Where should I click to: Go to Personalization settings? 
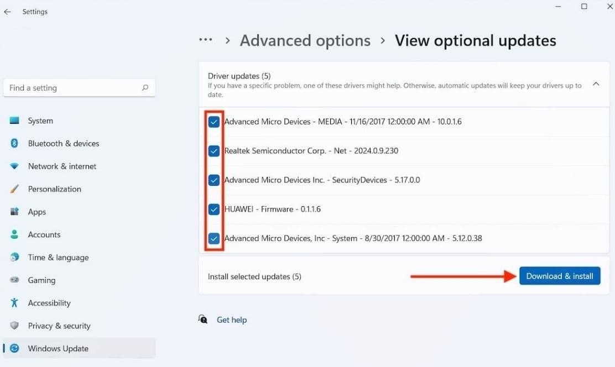pyautogui.click(x=54, y=188)
